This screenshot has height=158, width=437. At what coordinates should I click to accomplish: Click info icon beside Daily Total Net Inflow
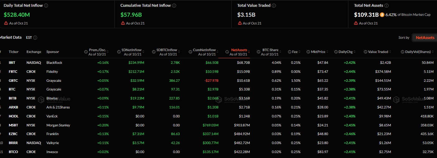(x=46, y=6)
